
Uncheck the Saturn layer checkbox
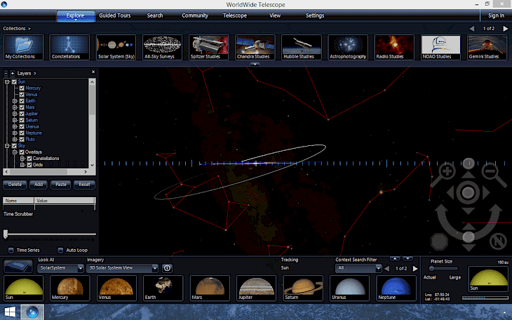[22, 120]
